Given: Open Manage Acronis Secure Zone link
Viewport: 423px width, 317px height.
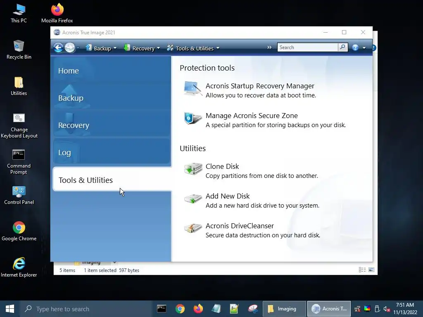Looking at the screenshot, I should (x=252, y=116).
